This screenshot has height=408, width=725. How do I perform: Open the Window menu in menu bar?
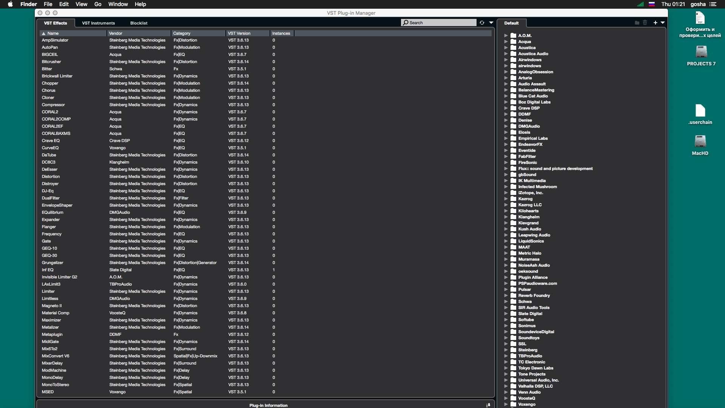pos(118,4)
